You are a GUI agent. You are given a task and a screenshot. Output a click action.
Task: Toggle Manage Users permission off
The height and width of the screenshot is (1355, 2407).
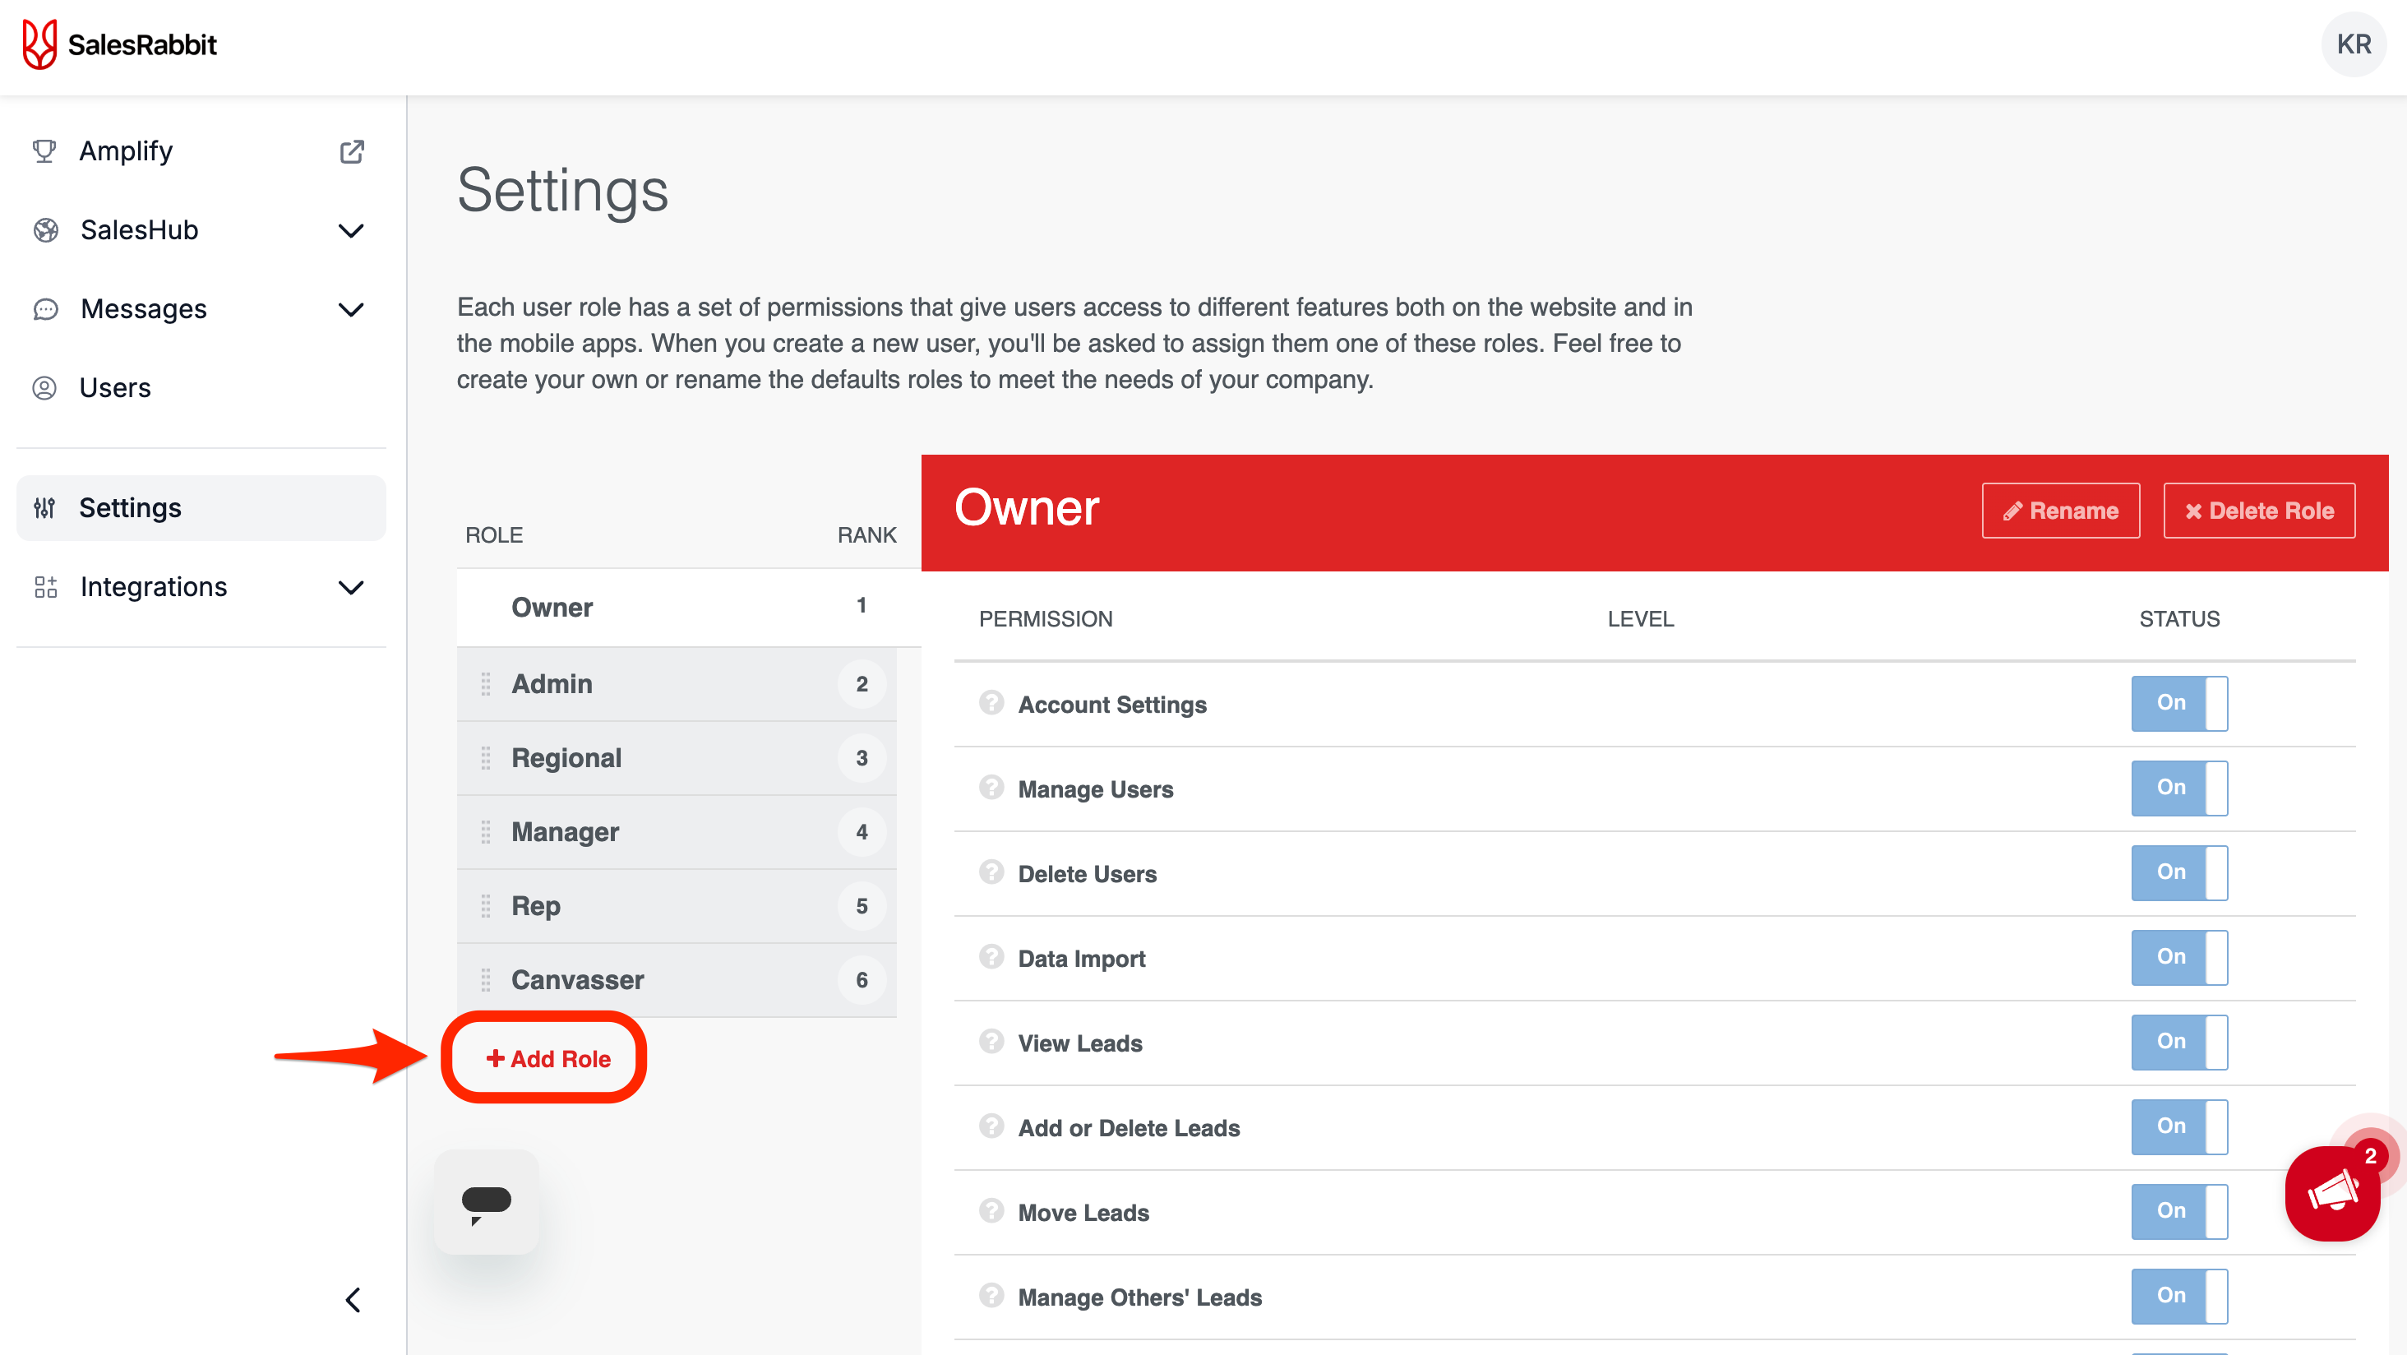(2178, 788)
